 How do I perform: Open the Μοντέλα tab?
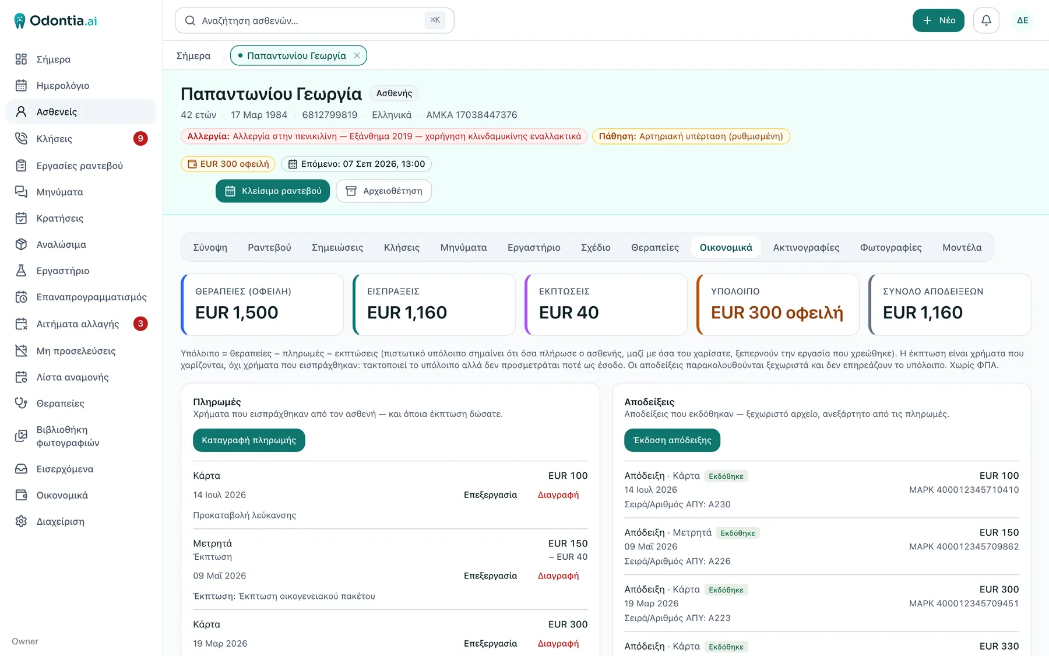962,247
